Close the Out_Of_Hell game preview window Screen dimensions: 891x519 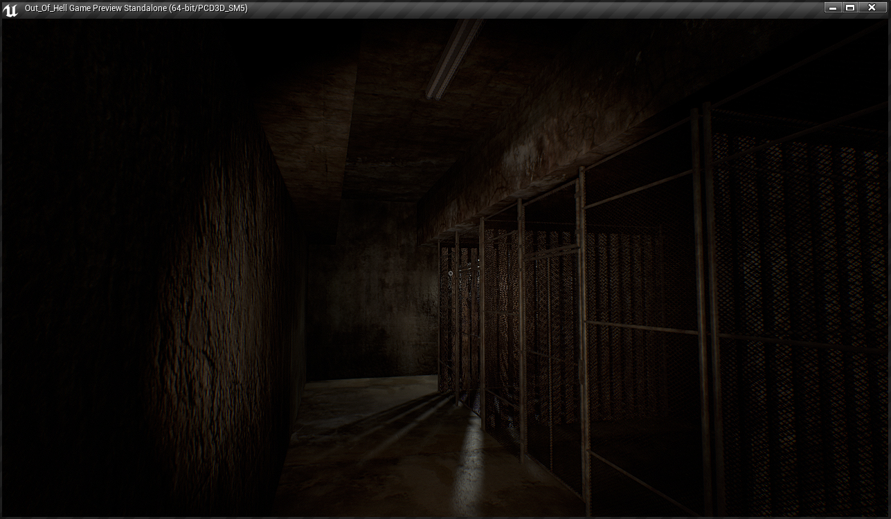pyautogui.click(x=872, y=8)
